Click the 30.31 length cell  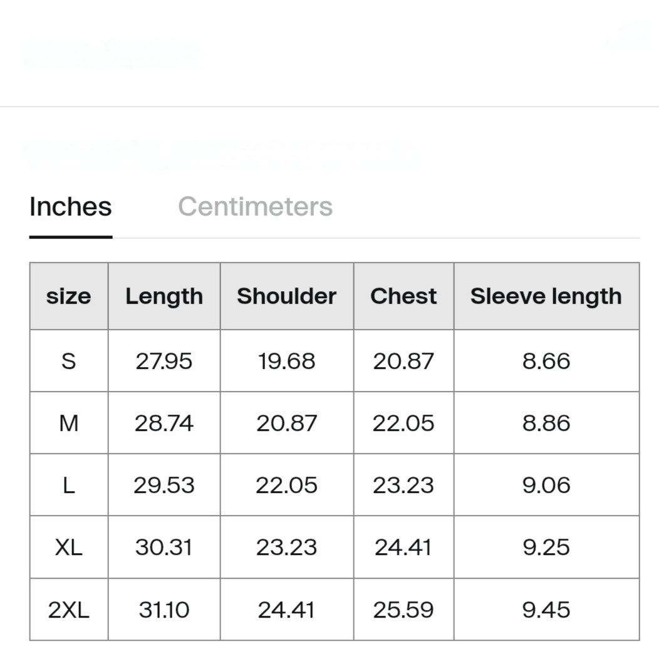click(164, 547)
